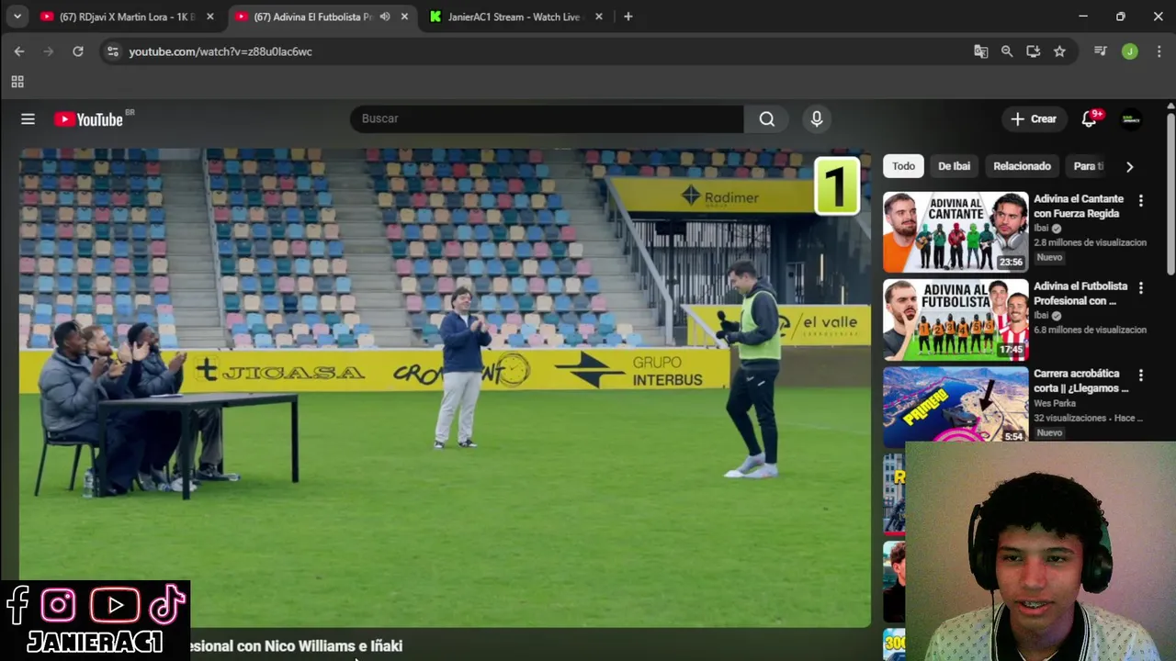Viewport: 1176px width, 661px height.
Task: Open the media controls icon in toolbar
Action: coord(1101,51)
